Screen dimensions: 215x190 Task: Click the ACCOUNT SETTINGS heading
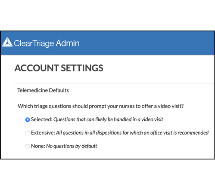59,68
